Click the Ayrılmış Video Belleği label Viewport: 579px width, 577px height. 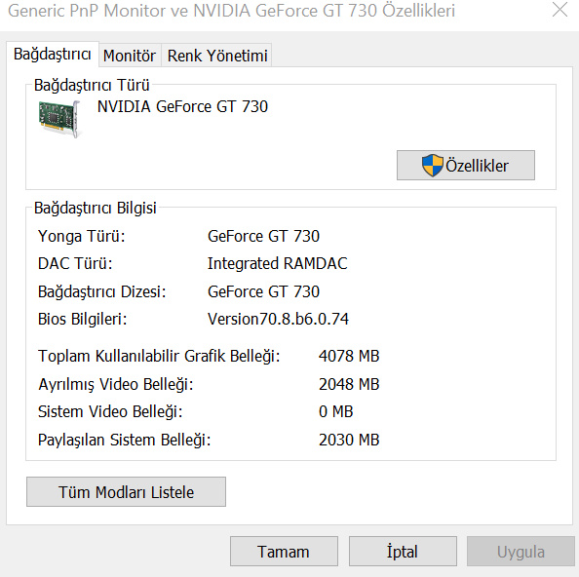tap(116, 384)
